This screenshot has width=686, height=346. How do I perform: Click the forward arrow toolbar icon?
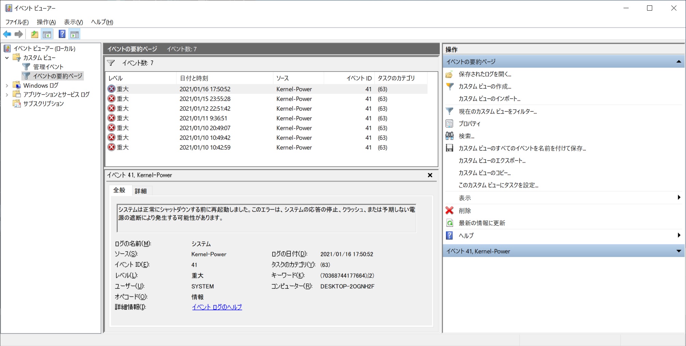click(x=19, y=34)
